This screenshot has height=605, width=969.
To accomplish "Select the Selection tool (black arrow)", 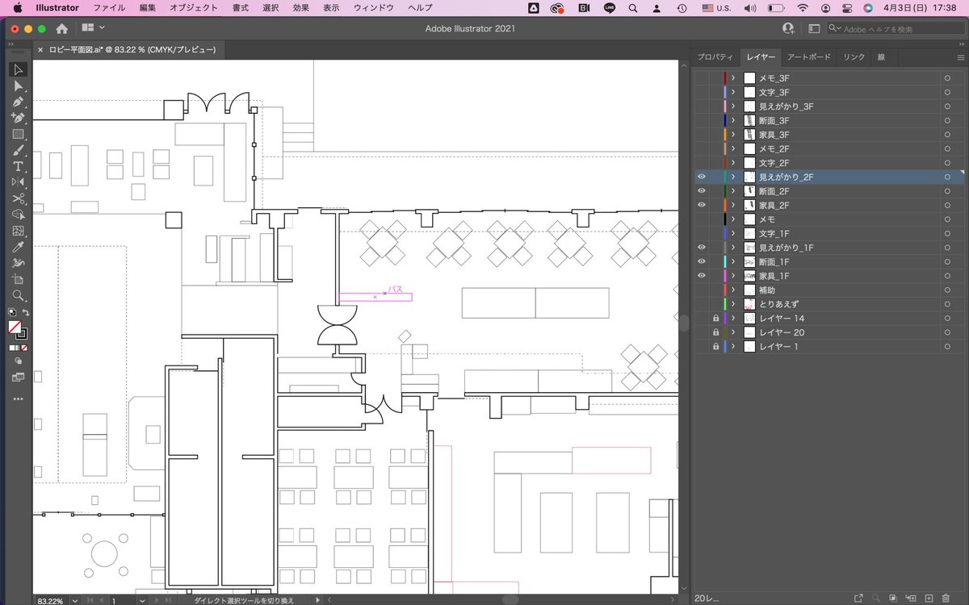I will point(18,69).
